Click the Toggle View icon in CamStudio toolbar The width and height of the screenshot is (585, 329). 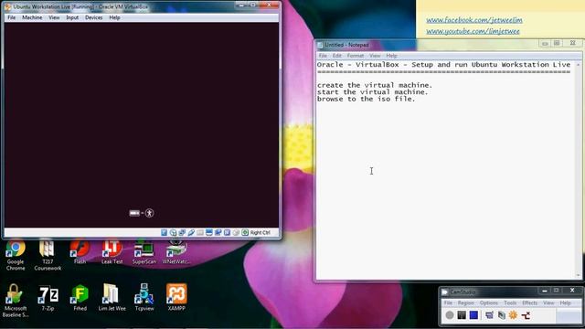pos(489,315)
